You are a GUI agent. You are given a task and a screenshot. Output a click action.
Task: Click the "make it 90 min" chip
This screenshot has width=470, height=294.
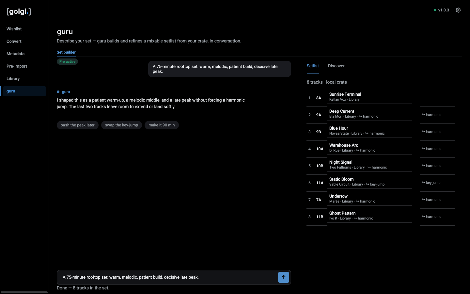162,125
